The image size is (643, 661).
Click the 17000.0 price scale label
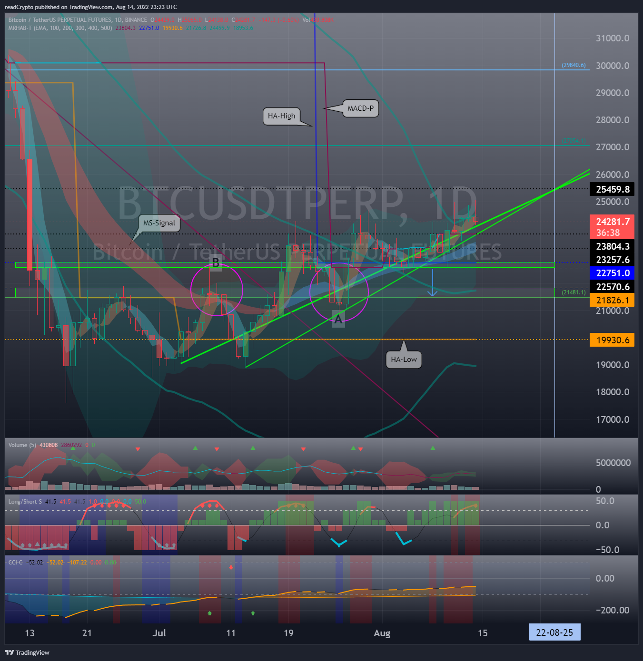point(612,419)
